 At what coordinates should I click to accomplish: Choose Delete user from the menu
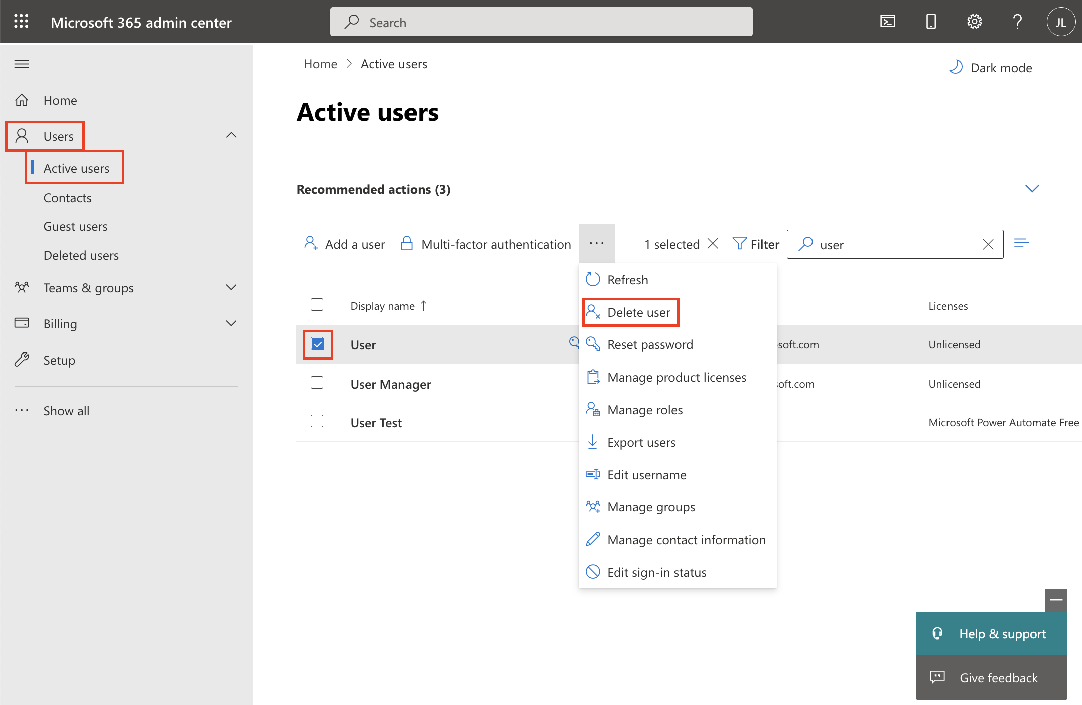click(678, 312)
